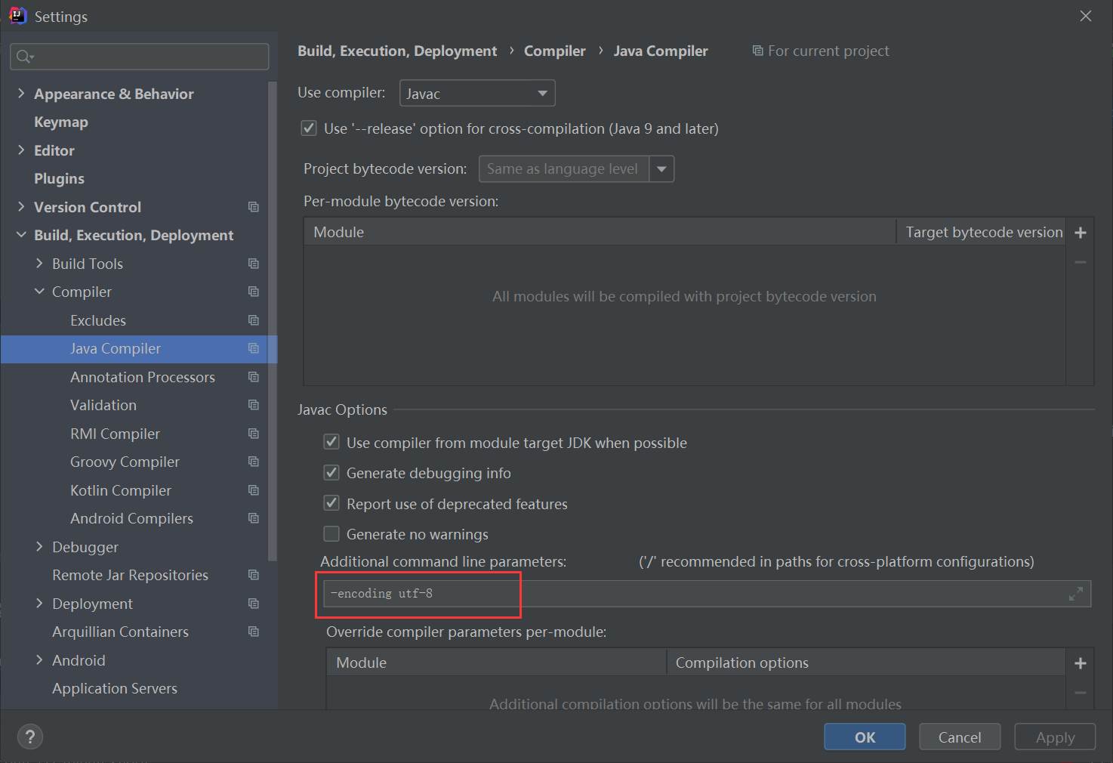Expand the Debugger node
1113x763 pixels.
pos(39,547)
